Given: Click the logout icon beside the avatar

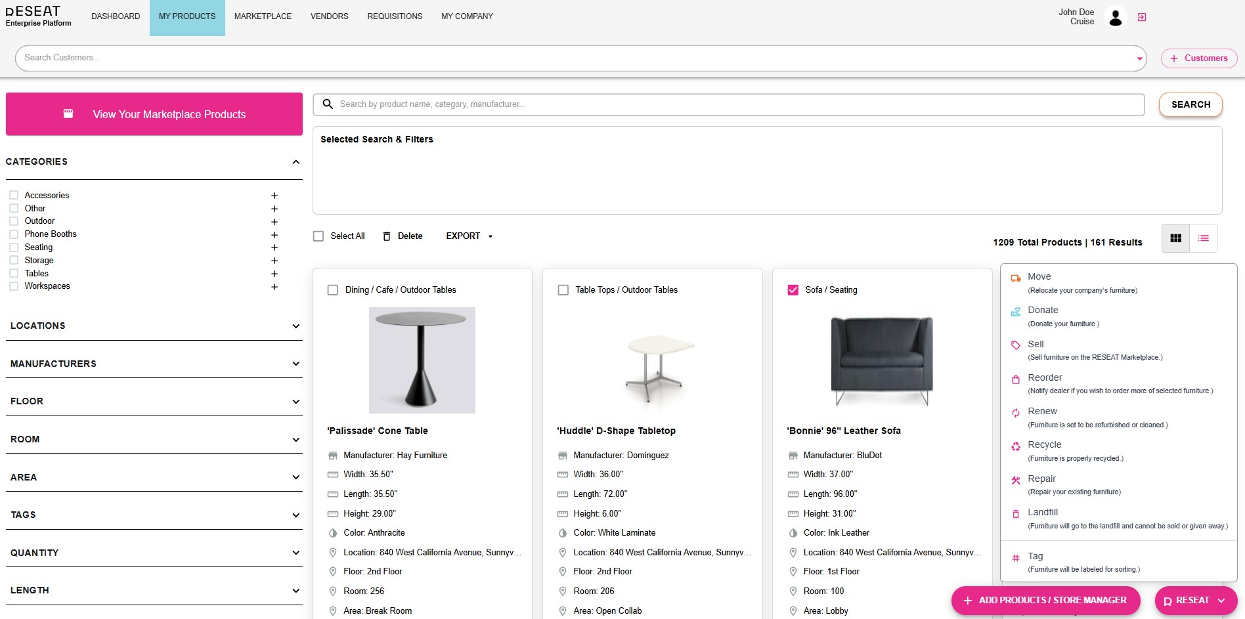Looking at the screenshot, I should [1142, 17].
